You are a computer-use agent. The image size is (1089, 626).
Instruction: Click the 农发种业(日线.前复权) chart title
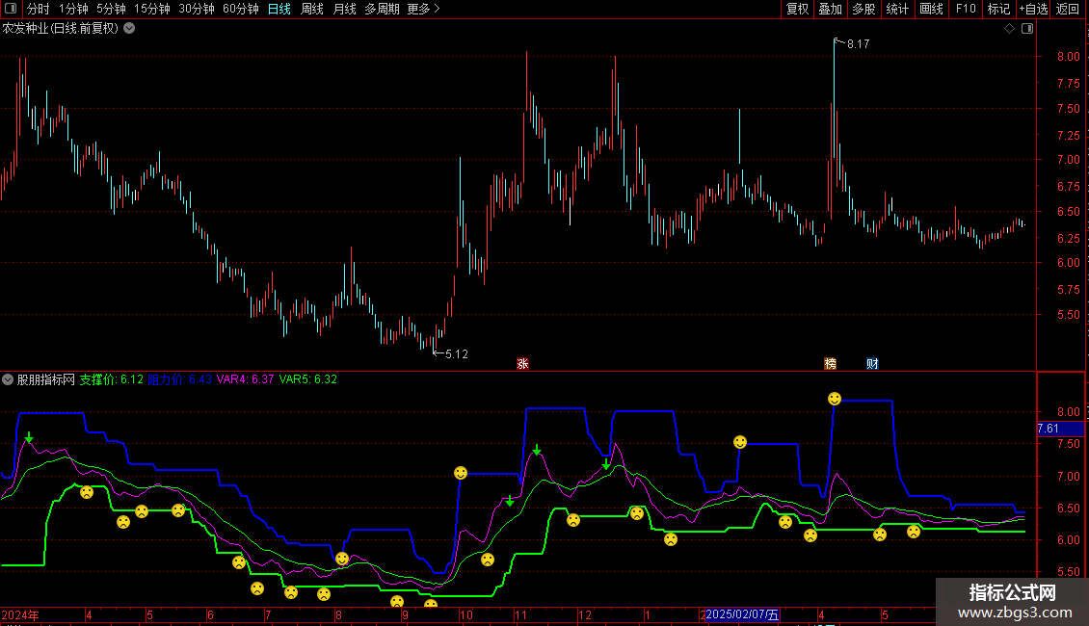[x=61, y=29]
